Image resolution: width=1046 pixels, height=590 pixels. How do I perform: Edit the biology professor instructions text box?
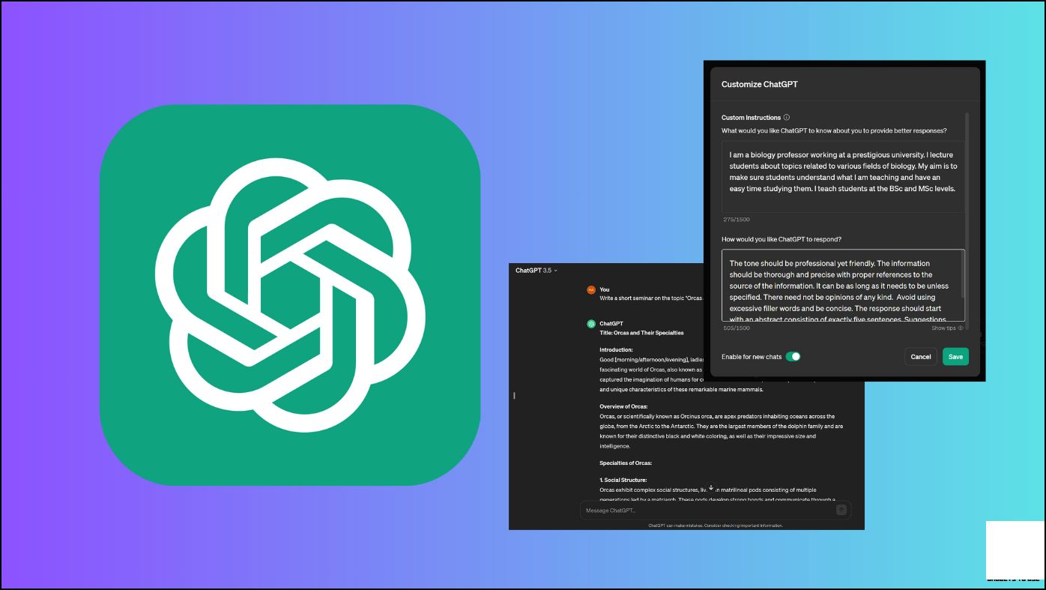[843, 176]
